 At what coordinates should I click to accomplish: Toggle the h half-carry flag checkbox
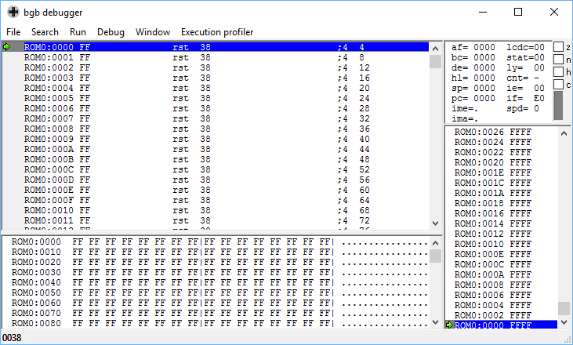[558, 71]
